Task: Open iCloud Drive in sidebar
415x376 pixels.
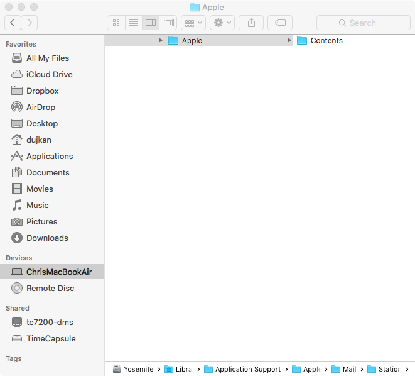Action: tap(52, 74)
